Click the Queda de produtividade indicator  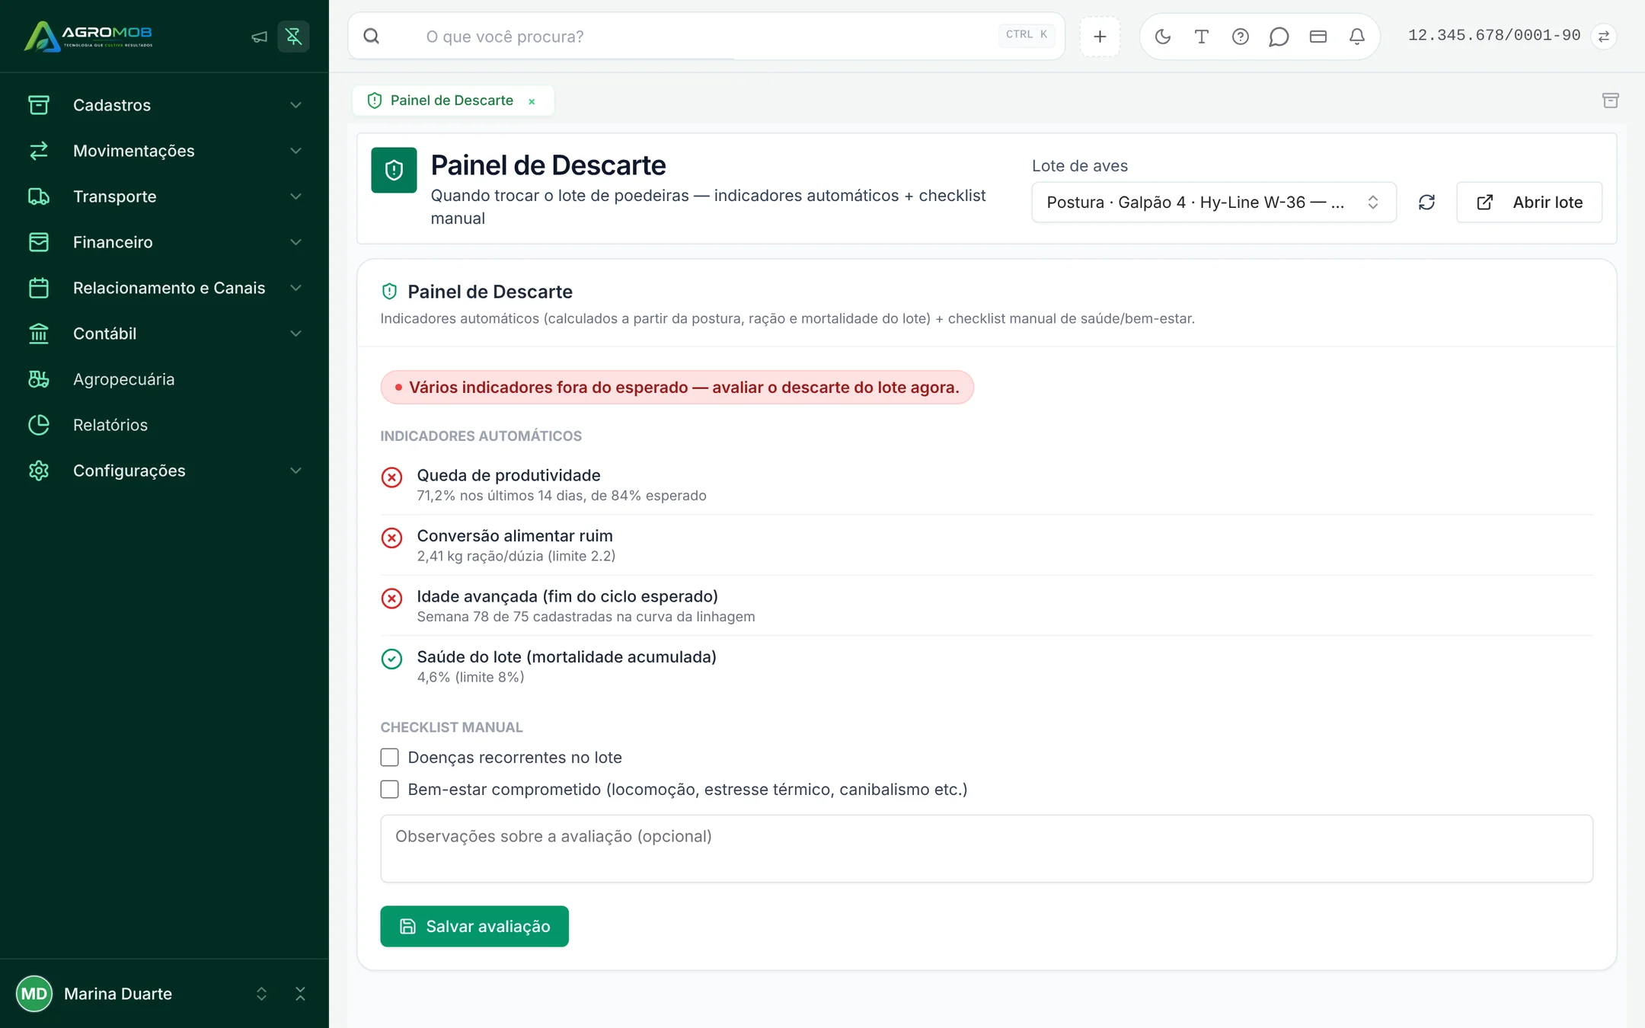click(x=986, y=485)
